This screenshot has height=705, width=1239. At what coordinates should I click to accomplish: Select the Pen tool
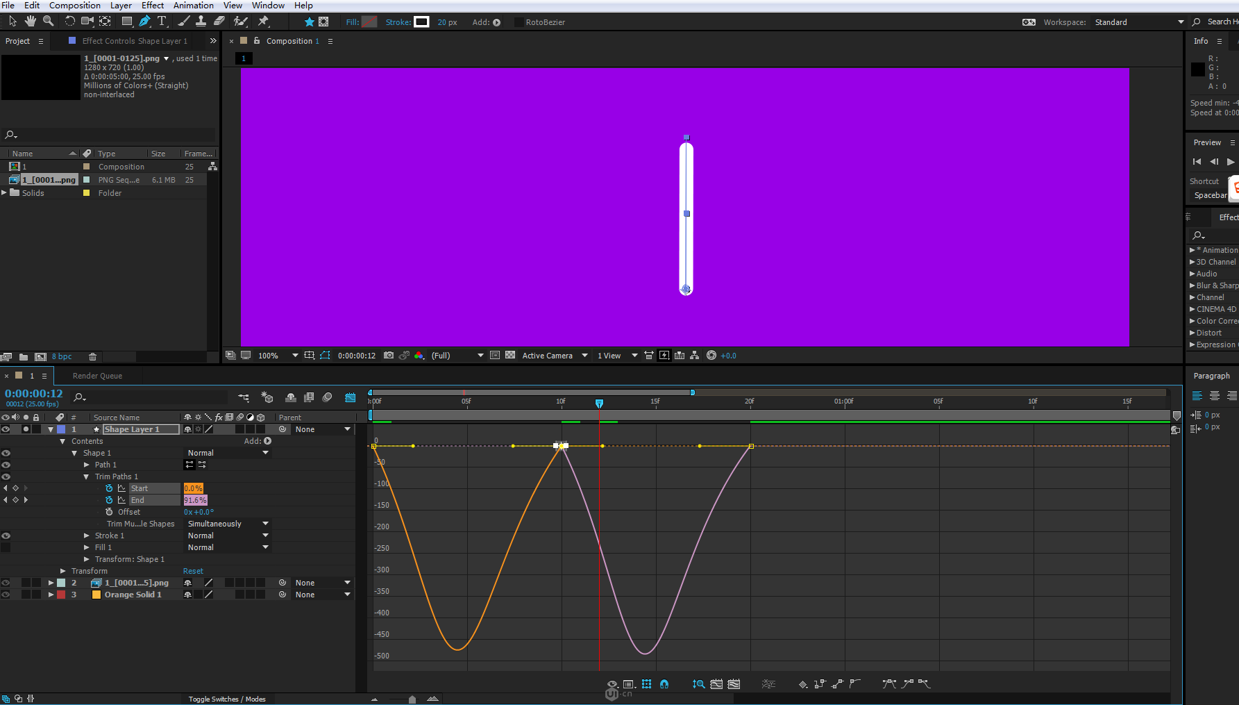click(x=144, y=22)
